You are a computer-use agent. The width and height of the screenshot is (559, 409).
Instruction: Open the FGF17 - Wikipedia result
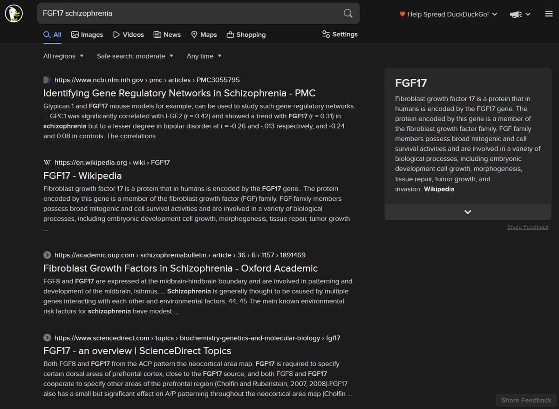tap(82, 176)
